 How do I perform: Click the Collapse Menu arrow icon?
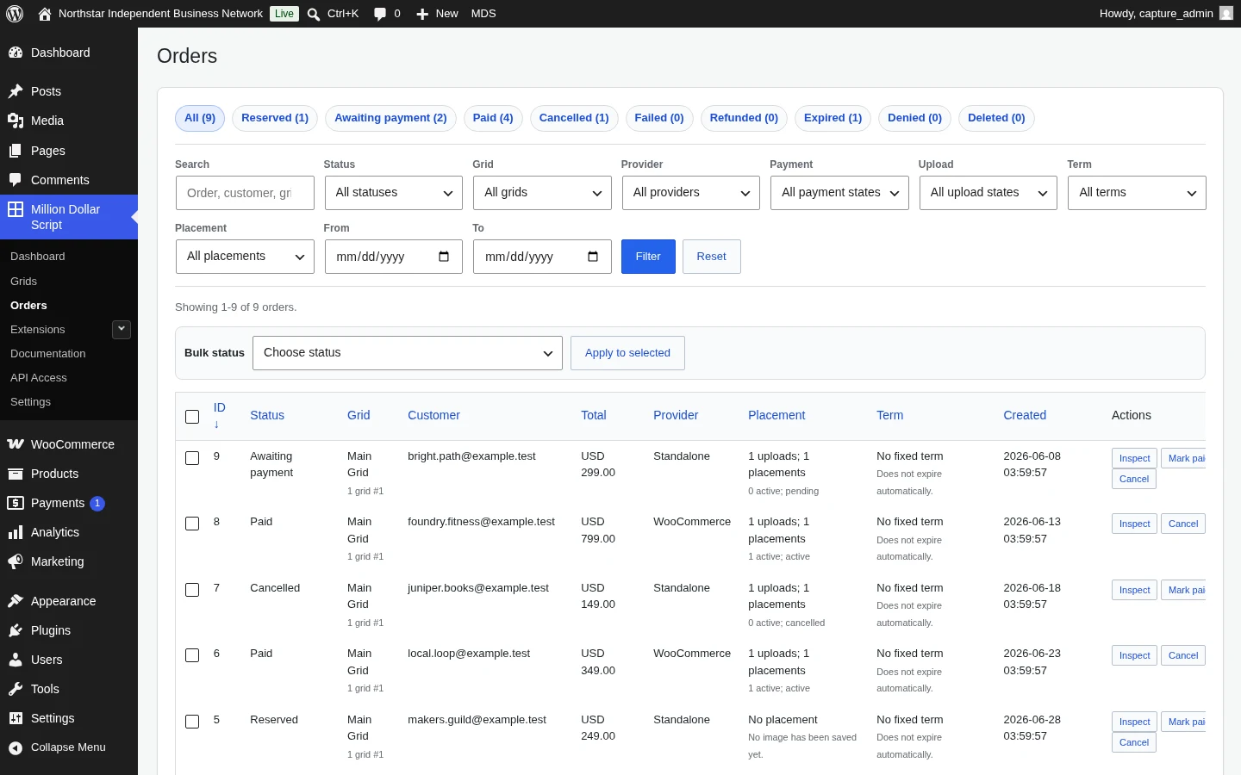[x=16, y=747]
